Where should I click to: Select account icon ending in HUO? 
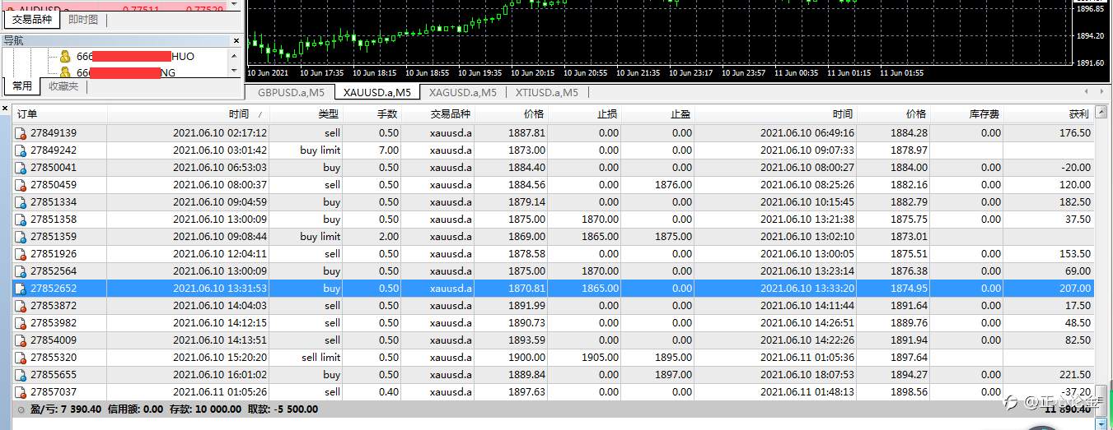pyautogui.click(x=66, y=57)
